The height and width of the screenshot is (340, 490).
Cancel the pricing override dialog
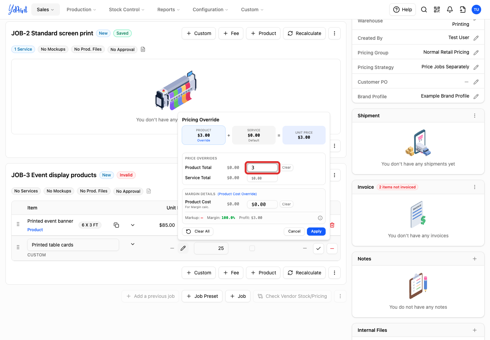coord(294,232)
